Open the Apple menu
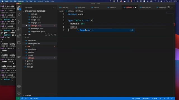This screenshot has height=100, width=179. tap(3, 1)
